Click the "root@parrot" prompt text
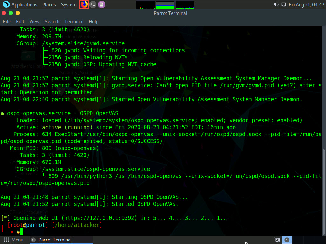 (28, 225)
